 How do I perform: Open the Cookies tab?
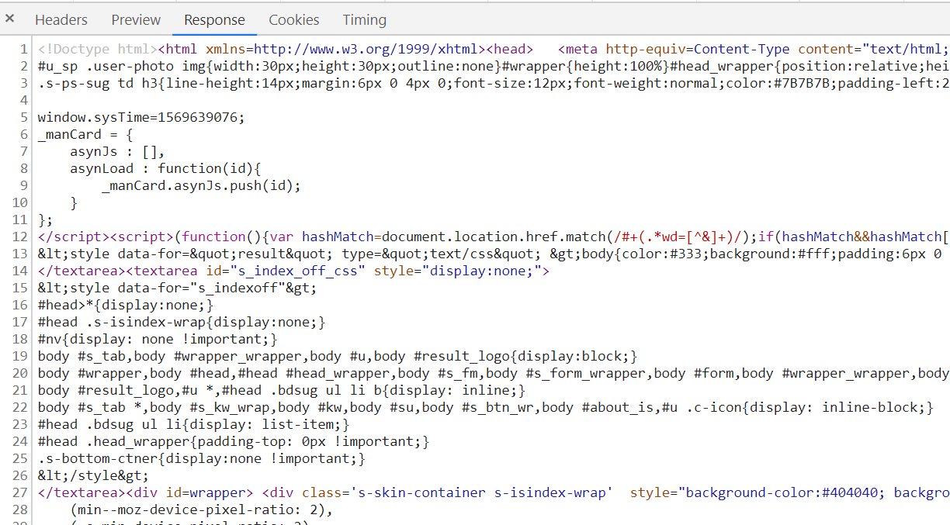[294, 20]
